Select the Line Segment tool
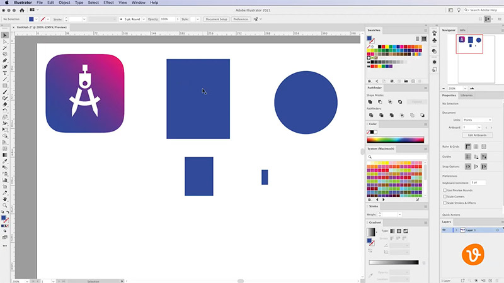Viewport: 504px width, 283px height. tap(5, 80)
